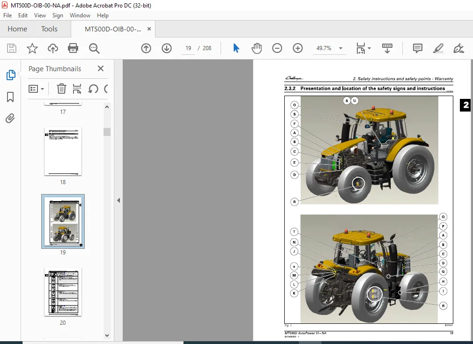The width and height of the screenshot is (473, 344).
Task: Open the Window menu
Action: pyautogui.click(x=80, y=15)
